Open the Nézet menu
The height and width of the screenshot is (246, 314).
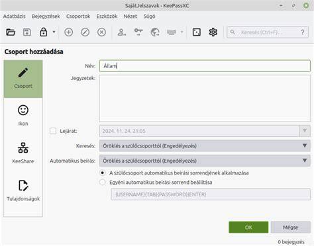131,17
